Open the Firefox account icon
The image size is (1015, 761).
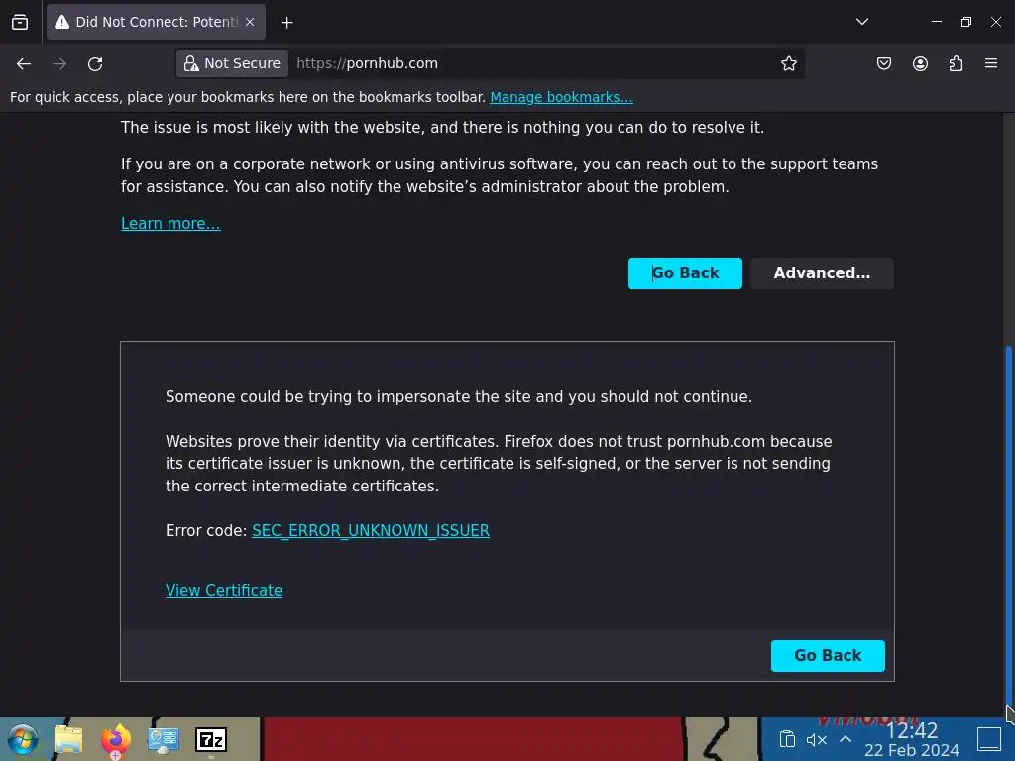click(920, 63)
